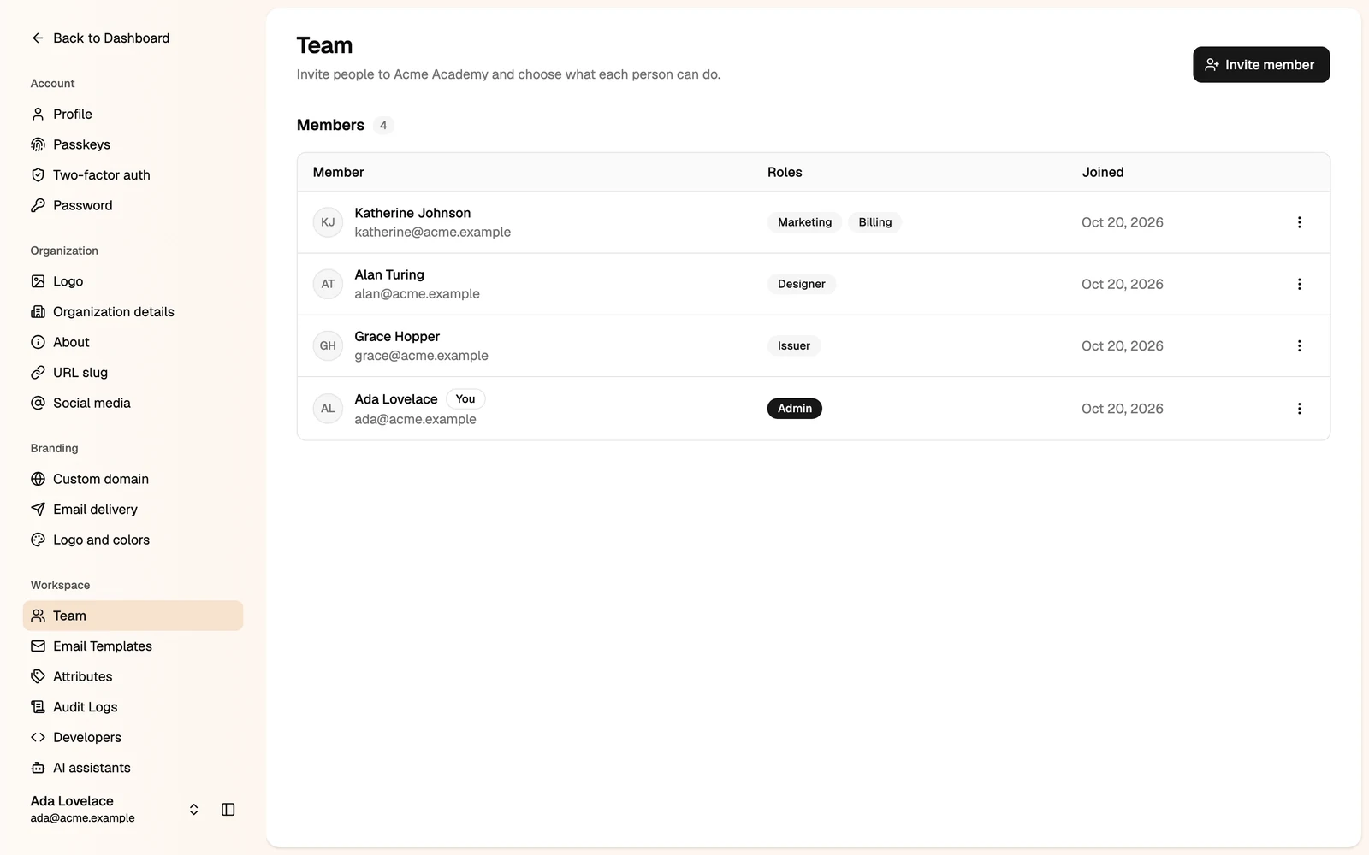The height and width of the screenshot is (855, 1369).
Task: Click the Developers code brackets icon
Action: (38, 737)
